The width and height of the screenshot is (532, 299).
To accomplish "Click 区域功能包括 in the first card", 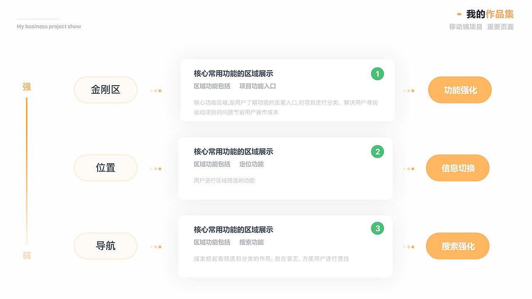I will point(212,86).
